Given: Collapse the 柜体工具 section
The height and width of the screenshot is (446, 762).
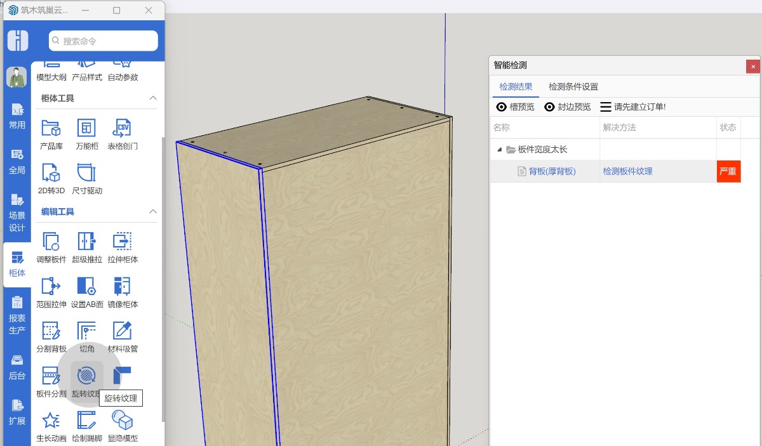Looking at the screenshot, I should point(153,98).
